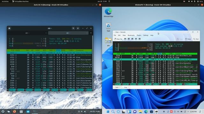Expand hidden tray icons in the WindowFX taskbar
This screenshot has height=114, width=204.
click(x=188, y=111)
